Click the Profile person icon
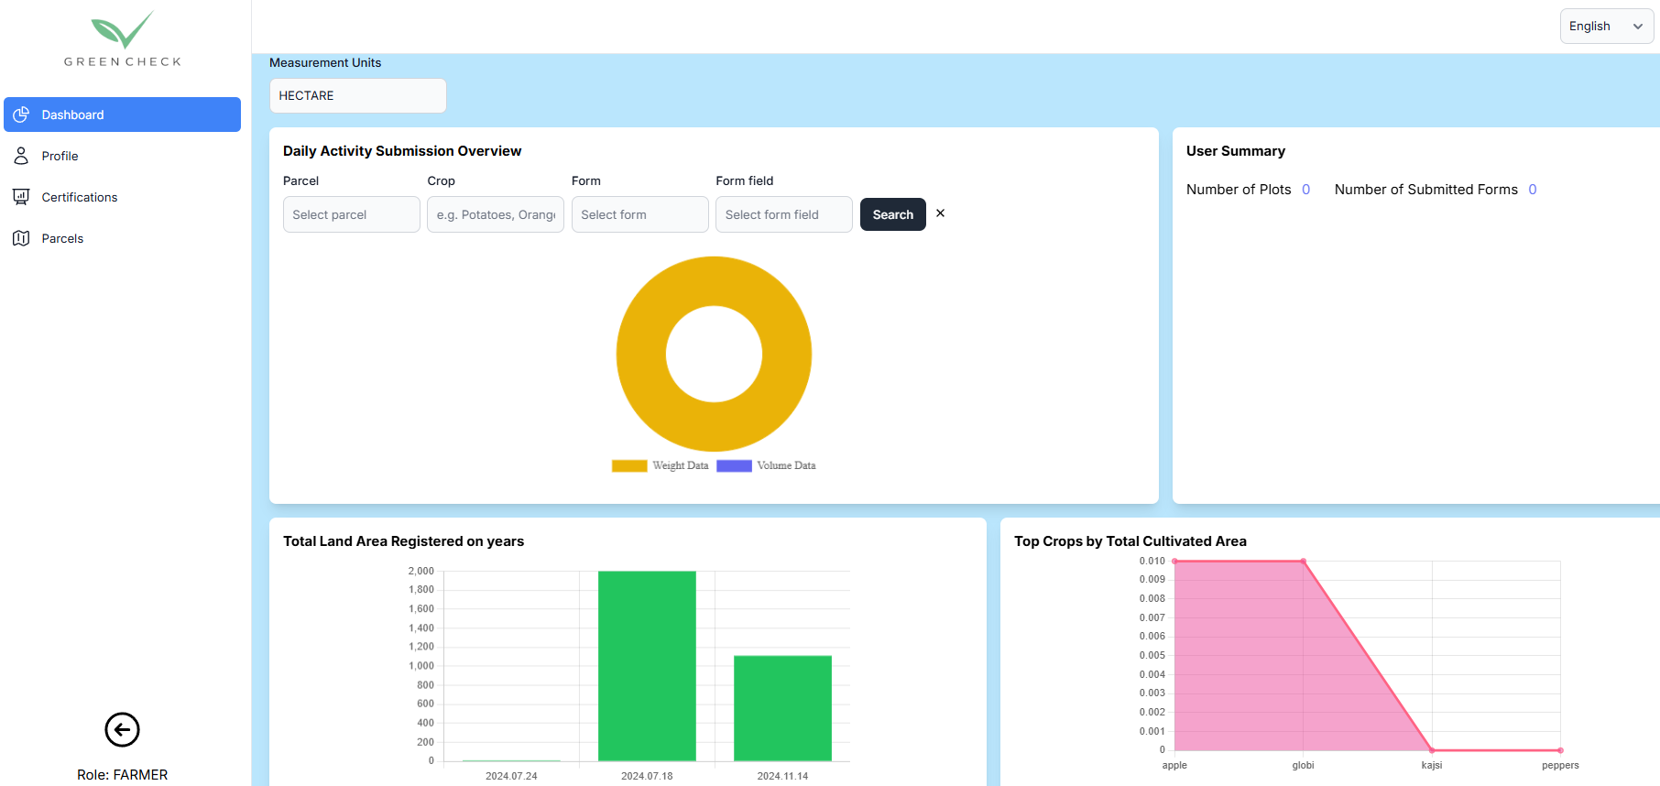Screen dimensions: 1660x786 (21, 156)
